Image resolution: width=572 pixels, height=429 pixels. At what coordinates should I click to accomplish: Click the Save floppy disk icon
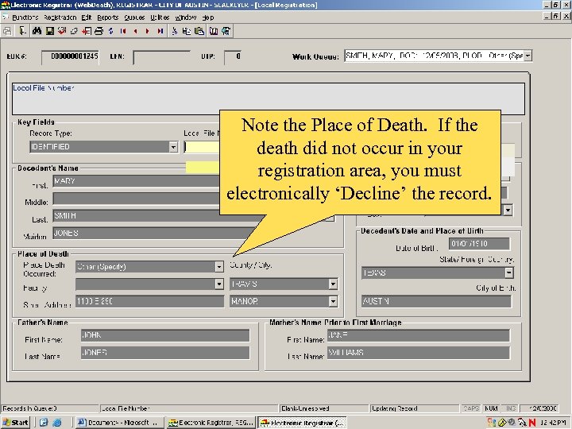(x=49, y=31)
